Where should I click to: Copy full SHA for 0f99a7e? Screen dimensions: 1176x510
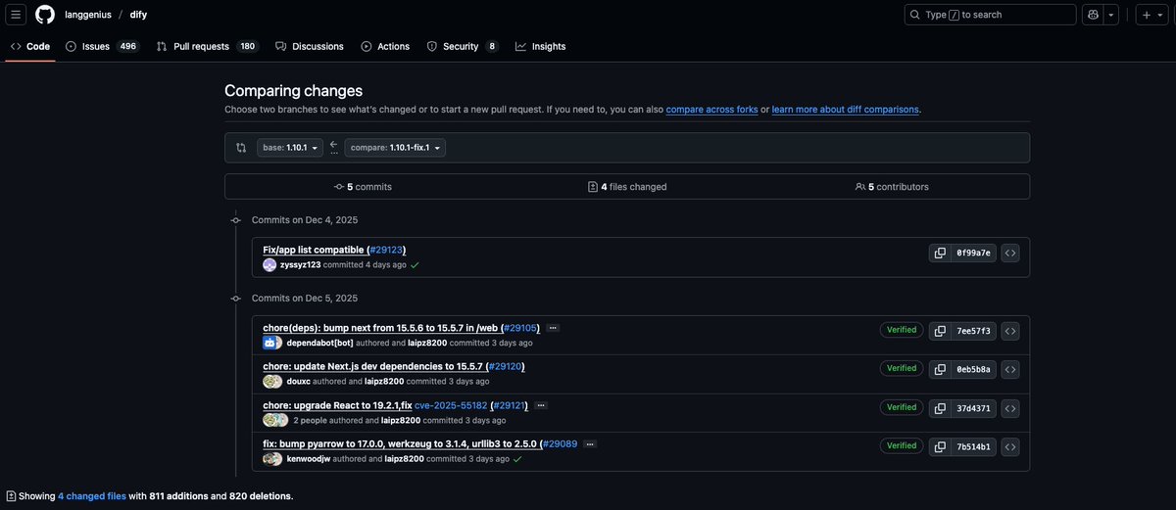[940, 253]
